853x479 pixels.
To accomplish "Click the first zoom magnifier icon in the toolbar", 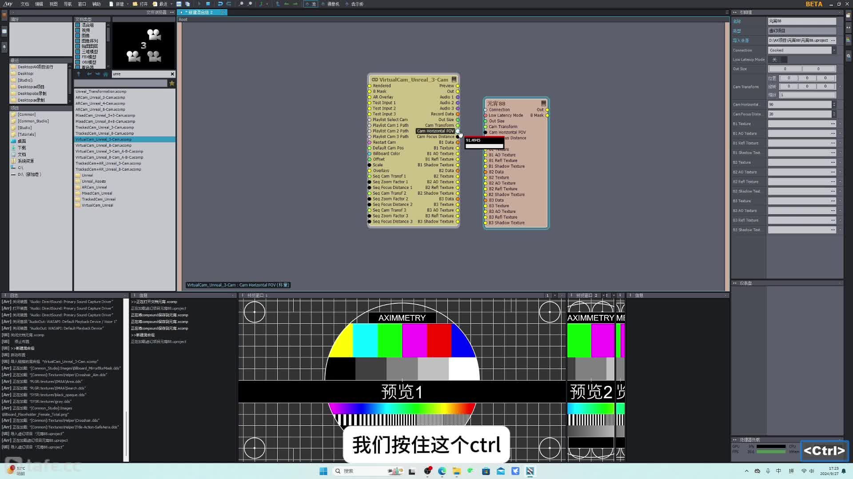I will (241, 4).
